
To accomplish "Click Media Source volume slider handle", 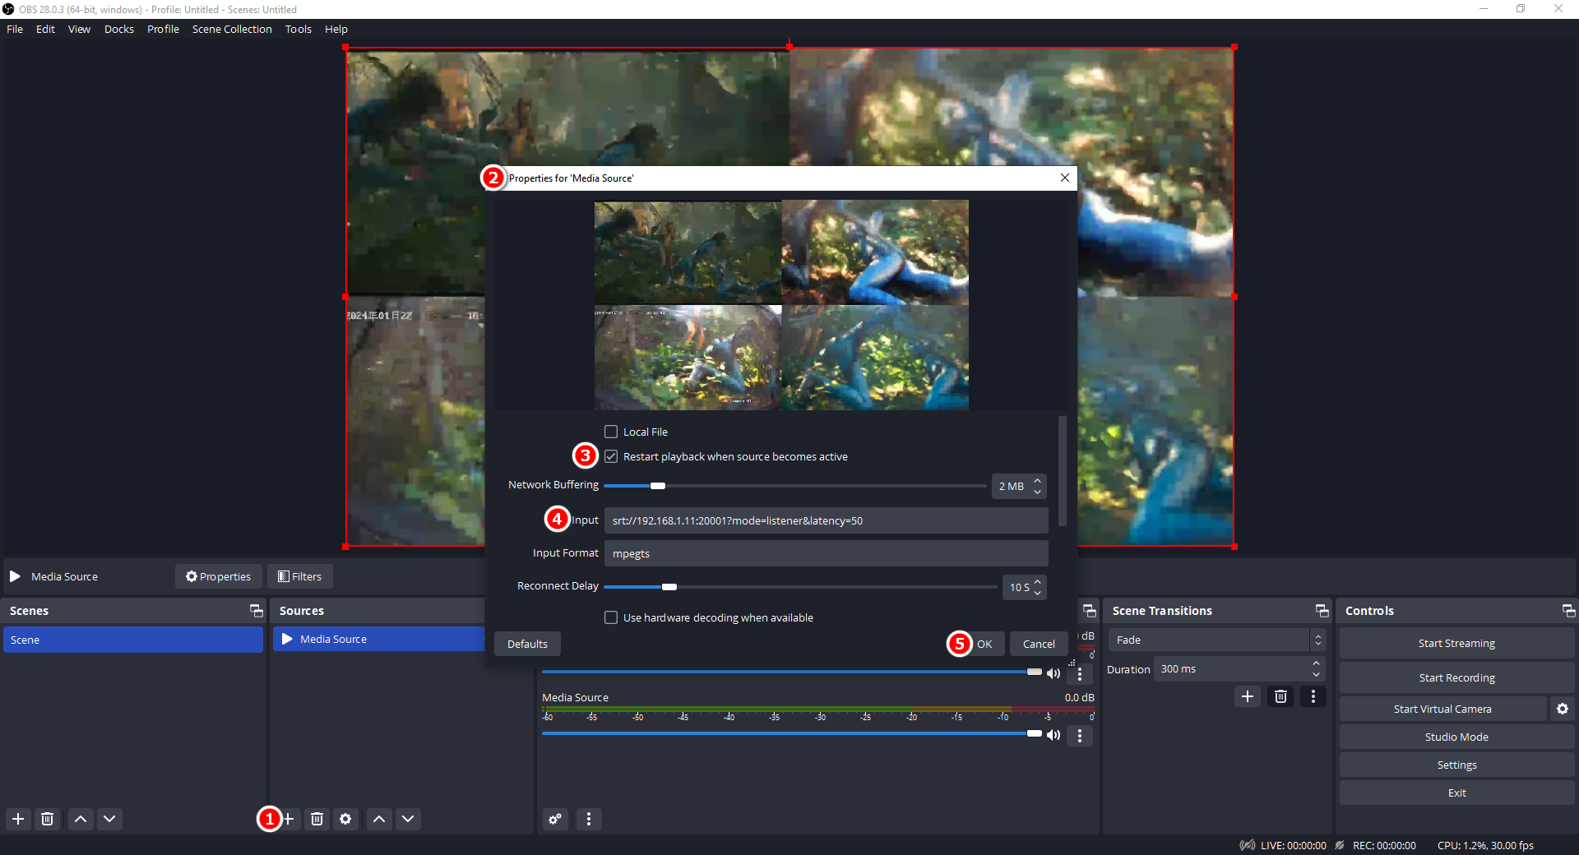I will coord(1034,733).
